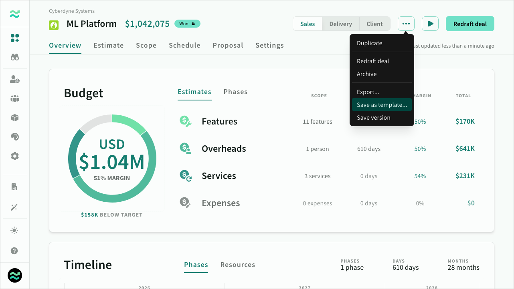Open the settings gear in sidebar
Viewport: 514px width, 289px height.
15,156
